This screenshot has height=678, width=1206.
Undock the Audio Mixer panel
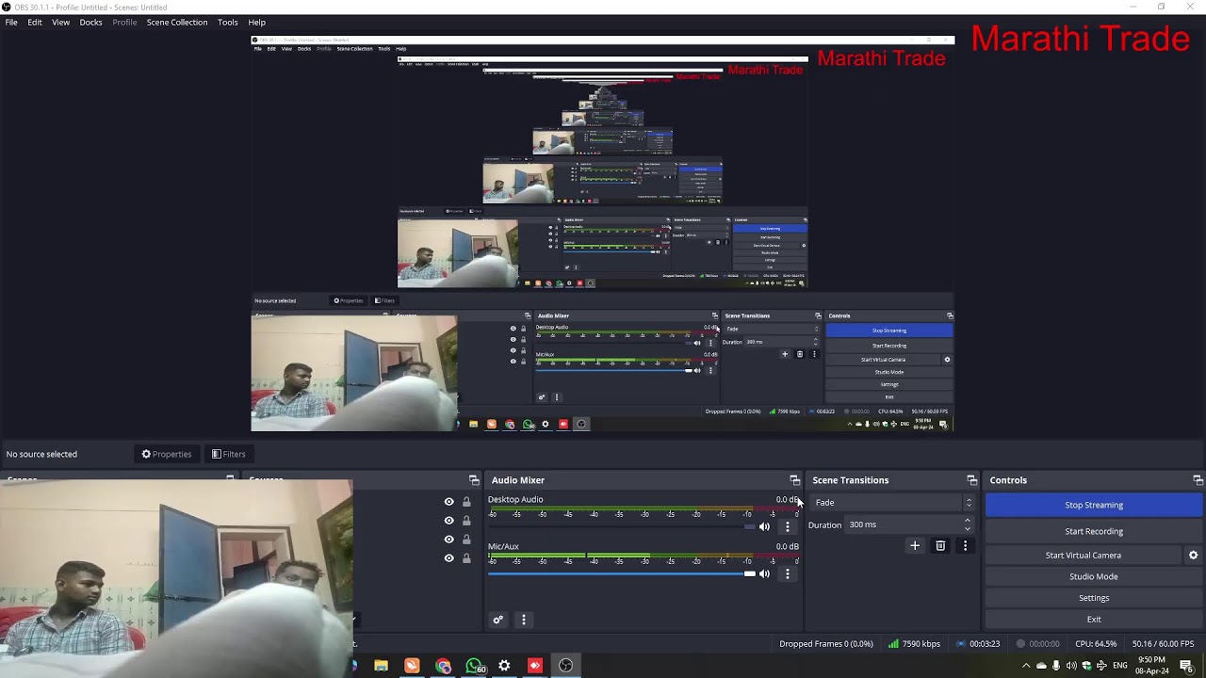pos(795,480)
